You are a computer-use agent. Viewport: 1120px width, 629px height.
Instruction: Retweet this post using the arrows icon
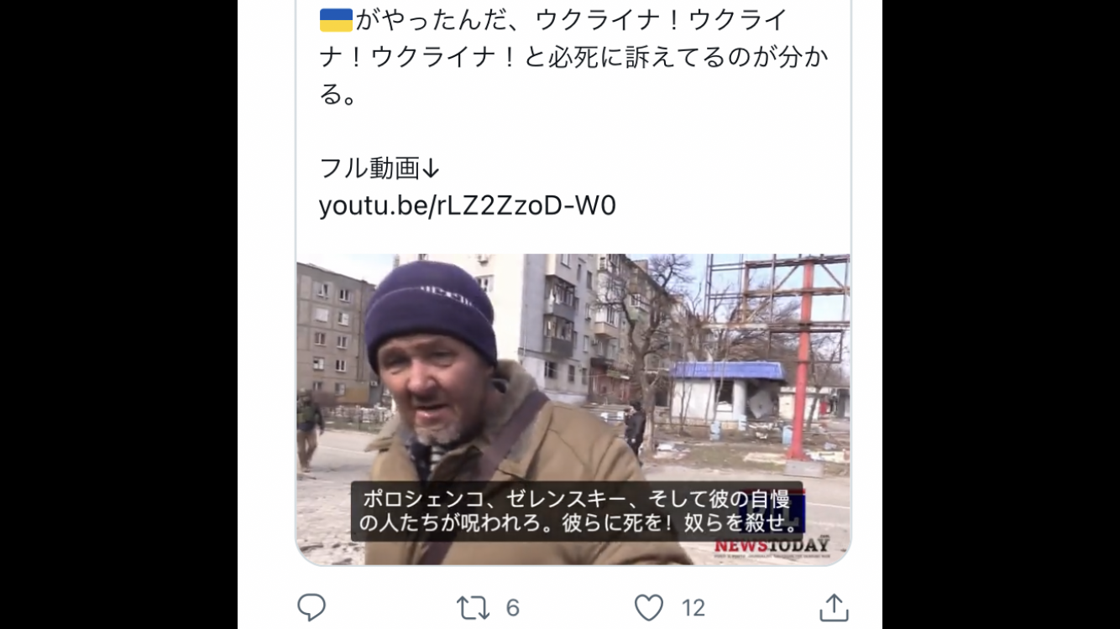point(473,607)
